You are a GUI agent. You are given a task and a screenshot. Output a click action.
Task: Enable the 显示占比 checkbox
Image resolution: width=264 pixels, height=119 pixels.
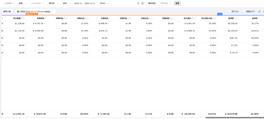click(x=229, y=12)
